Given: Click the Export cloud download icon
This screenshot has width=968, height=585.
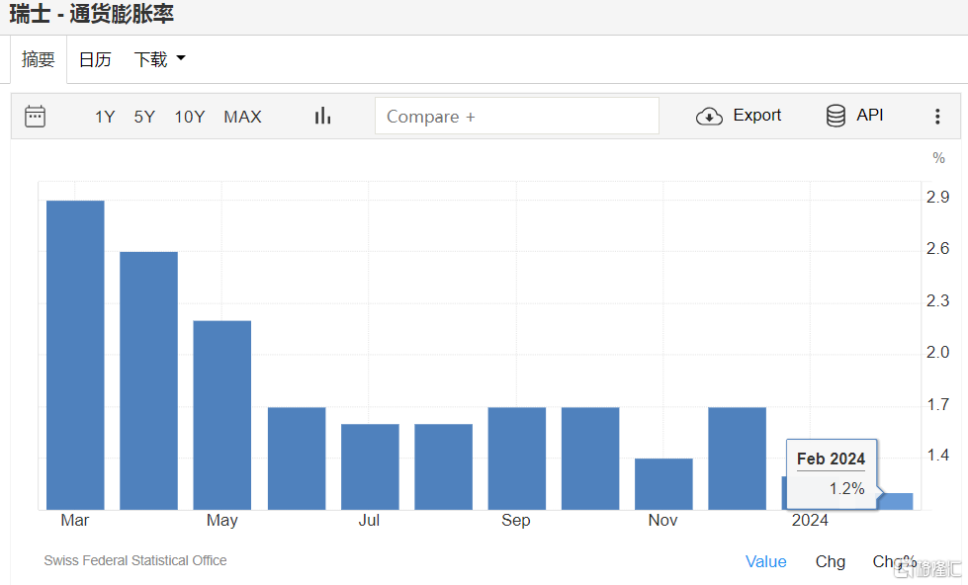Looking at the screenshot, I should coord(709,117).
